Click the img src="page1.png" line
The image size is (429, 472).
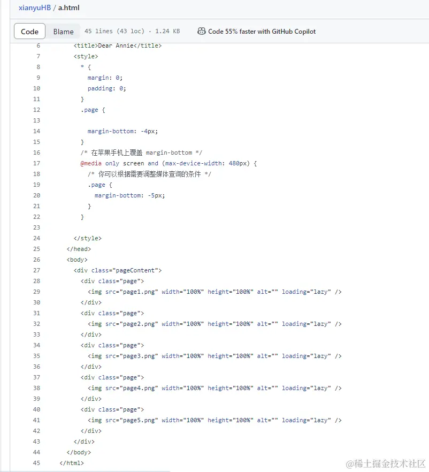click(215, 292)
